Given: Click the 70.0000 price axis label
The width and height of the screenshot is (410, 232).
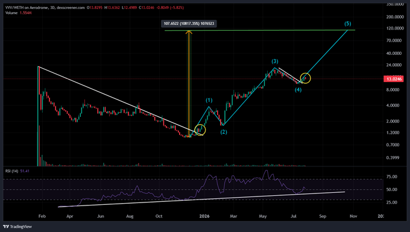Looking at the screenshot, I should 394,40.
